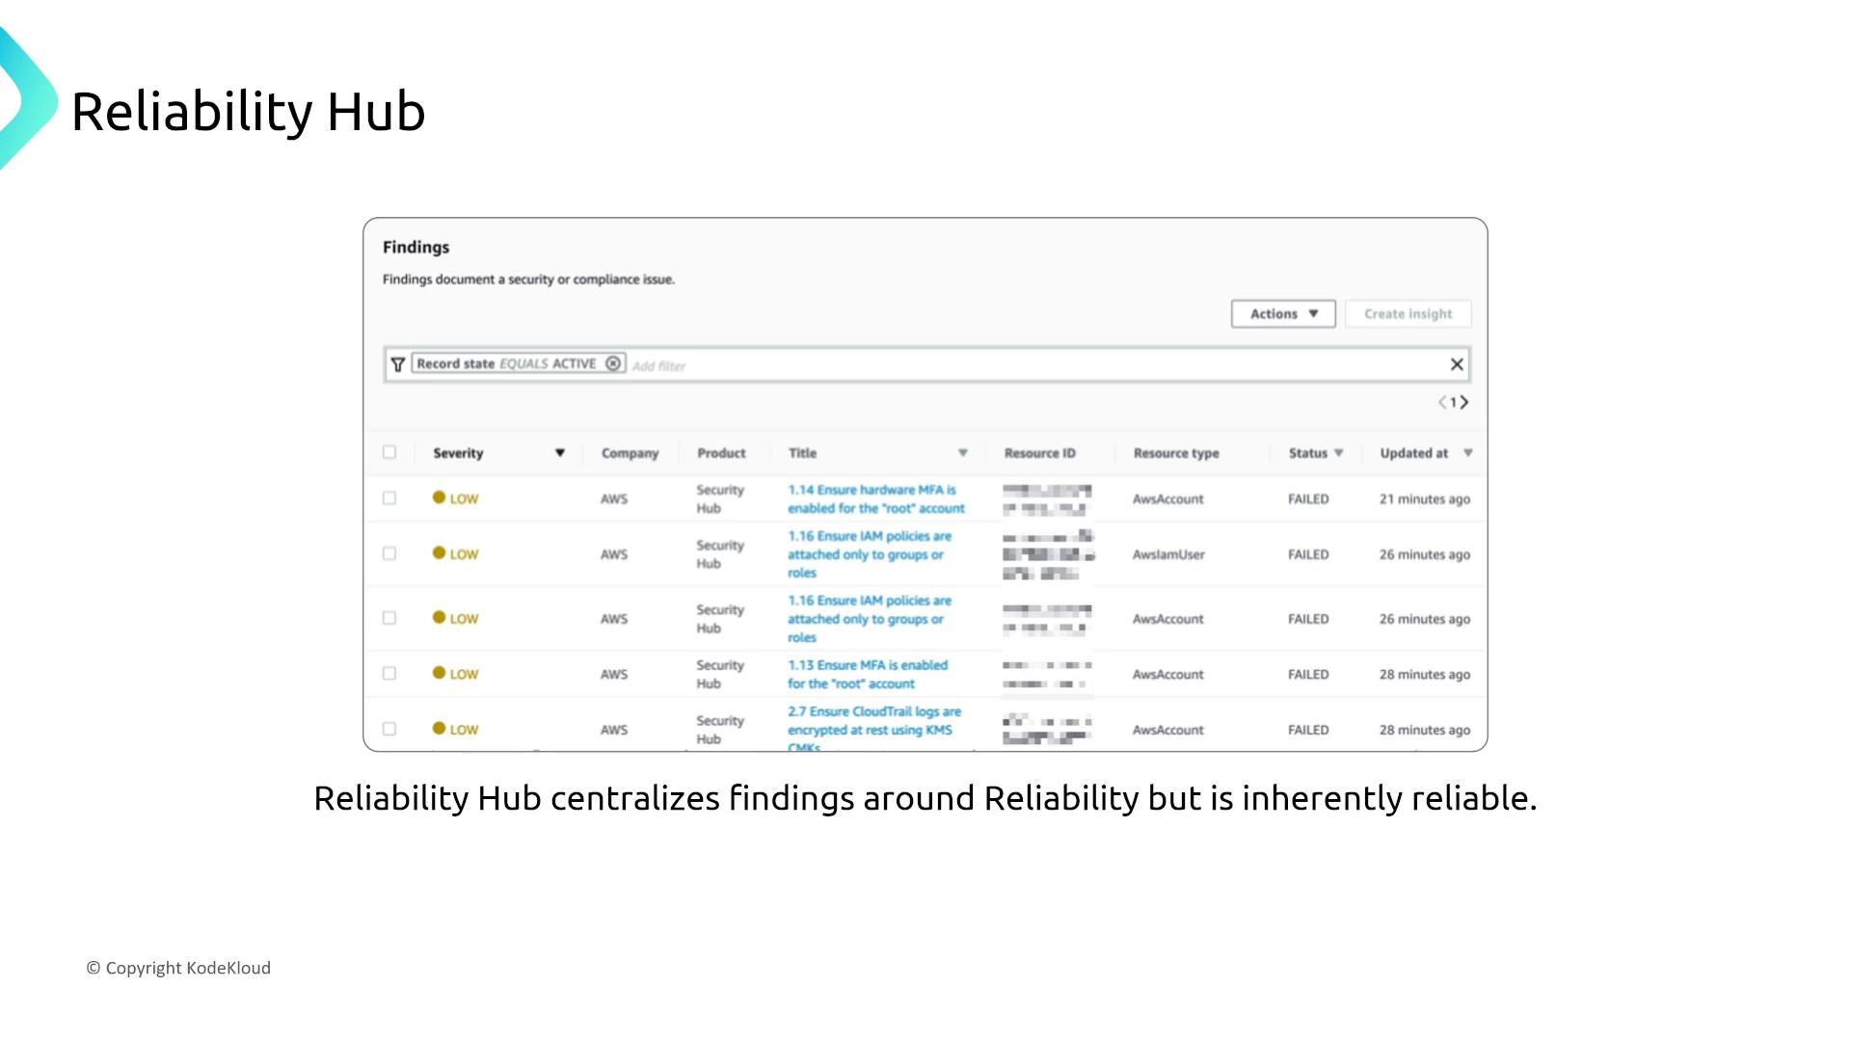Screen dimensions: 1851x1041
Task: Remove the Record state filter chip
Action: tap(613, 363)
